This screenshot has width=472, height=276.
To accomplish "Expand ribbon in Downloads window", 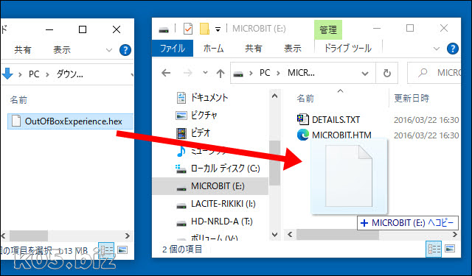I will click(x=109, y=50).
